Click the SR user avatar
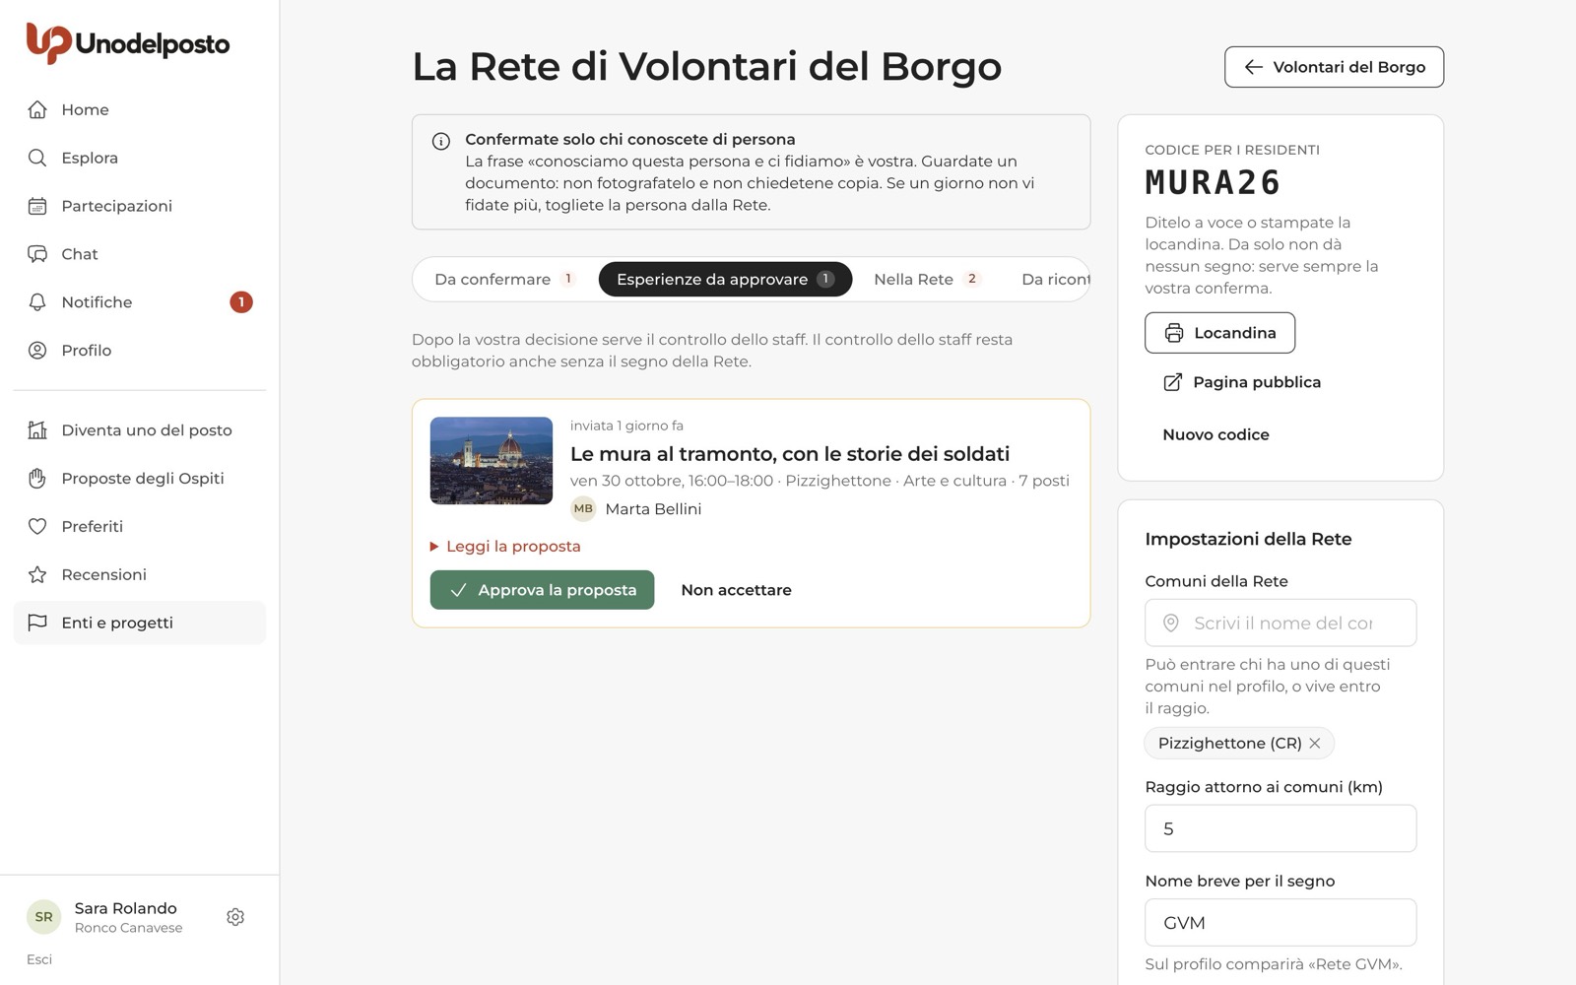Screen dimensions: 1576x985 click(x=44, y=917)
